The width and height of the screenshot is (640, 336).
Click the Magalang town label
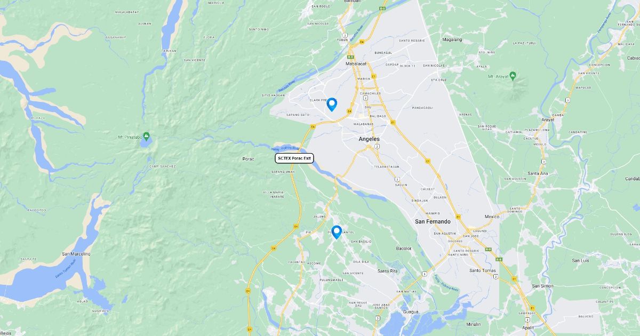(452, 39)
